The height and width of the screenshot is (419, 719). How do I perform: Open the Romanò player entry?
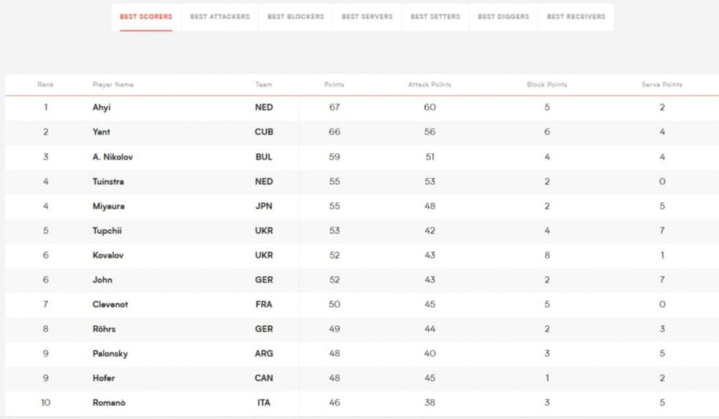tap(109, 402)
